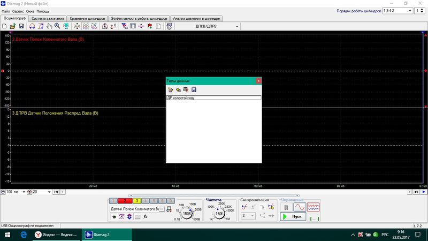Click the save icon in Типы данных dialog
This screenshot has height=241, width=428.
(x=194, y=89)
